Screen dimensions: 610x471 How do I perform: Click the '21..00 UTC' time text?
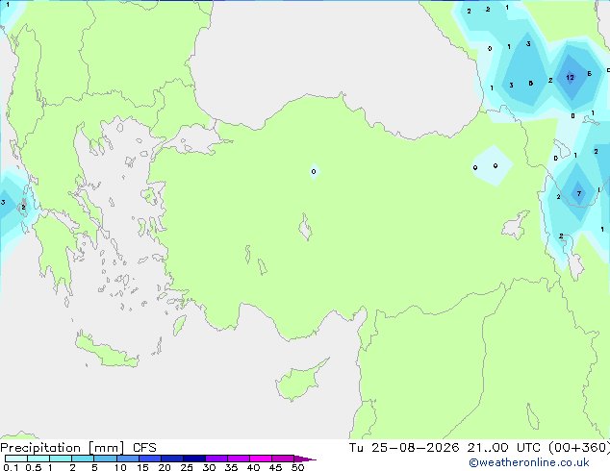point(504,448)
